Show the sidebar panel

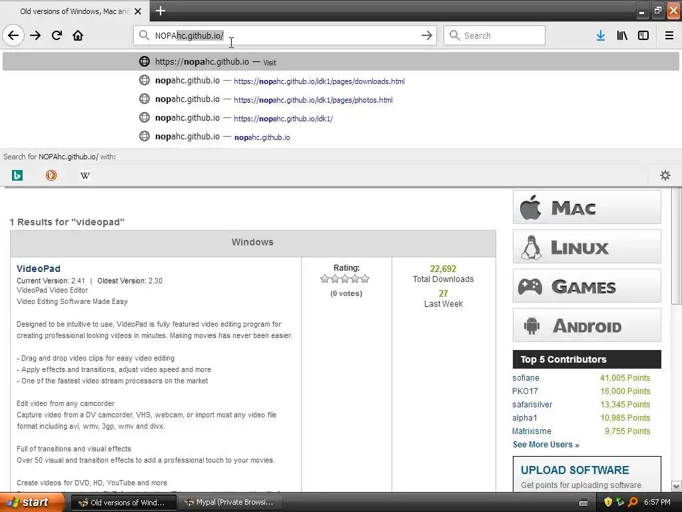[643, 35]
